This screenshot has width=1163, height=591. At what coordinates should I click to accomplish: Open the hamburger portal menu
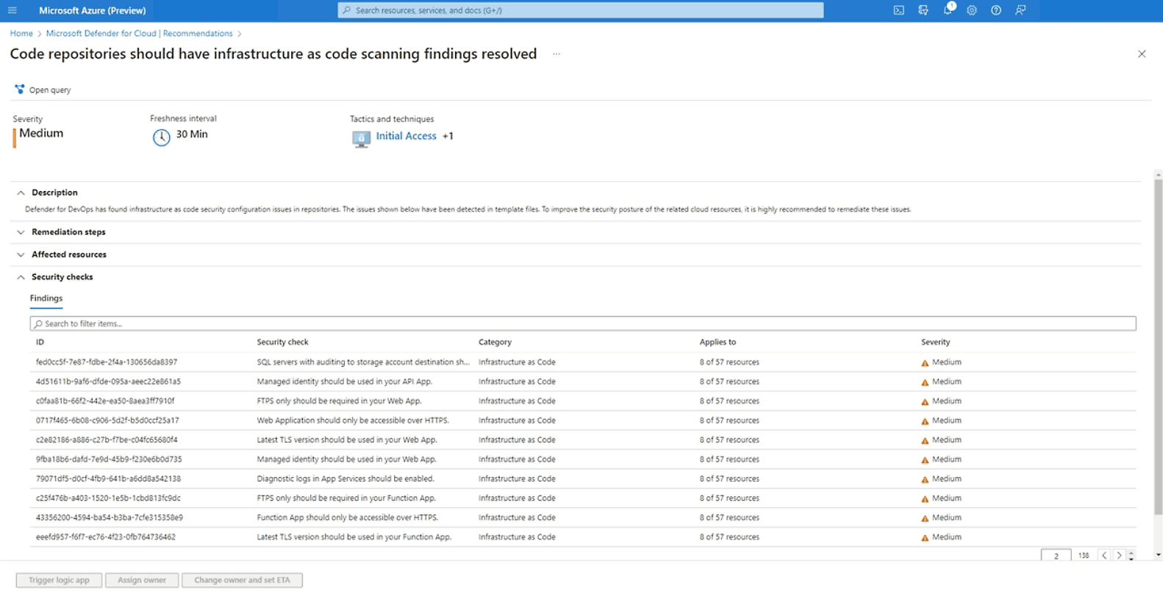pos(12,10)
